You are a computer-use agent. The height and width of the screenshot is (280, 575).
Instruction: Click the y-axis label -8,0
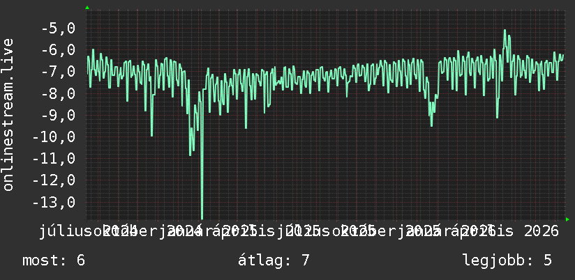tap(58, 93)
